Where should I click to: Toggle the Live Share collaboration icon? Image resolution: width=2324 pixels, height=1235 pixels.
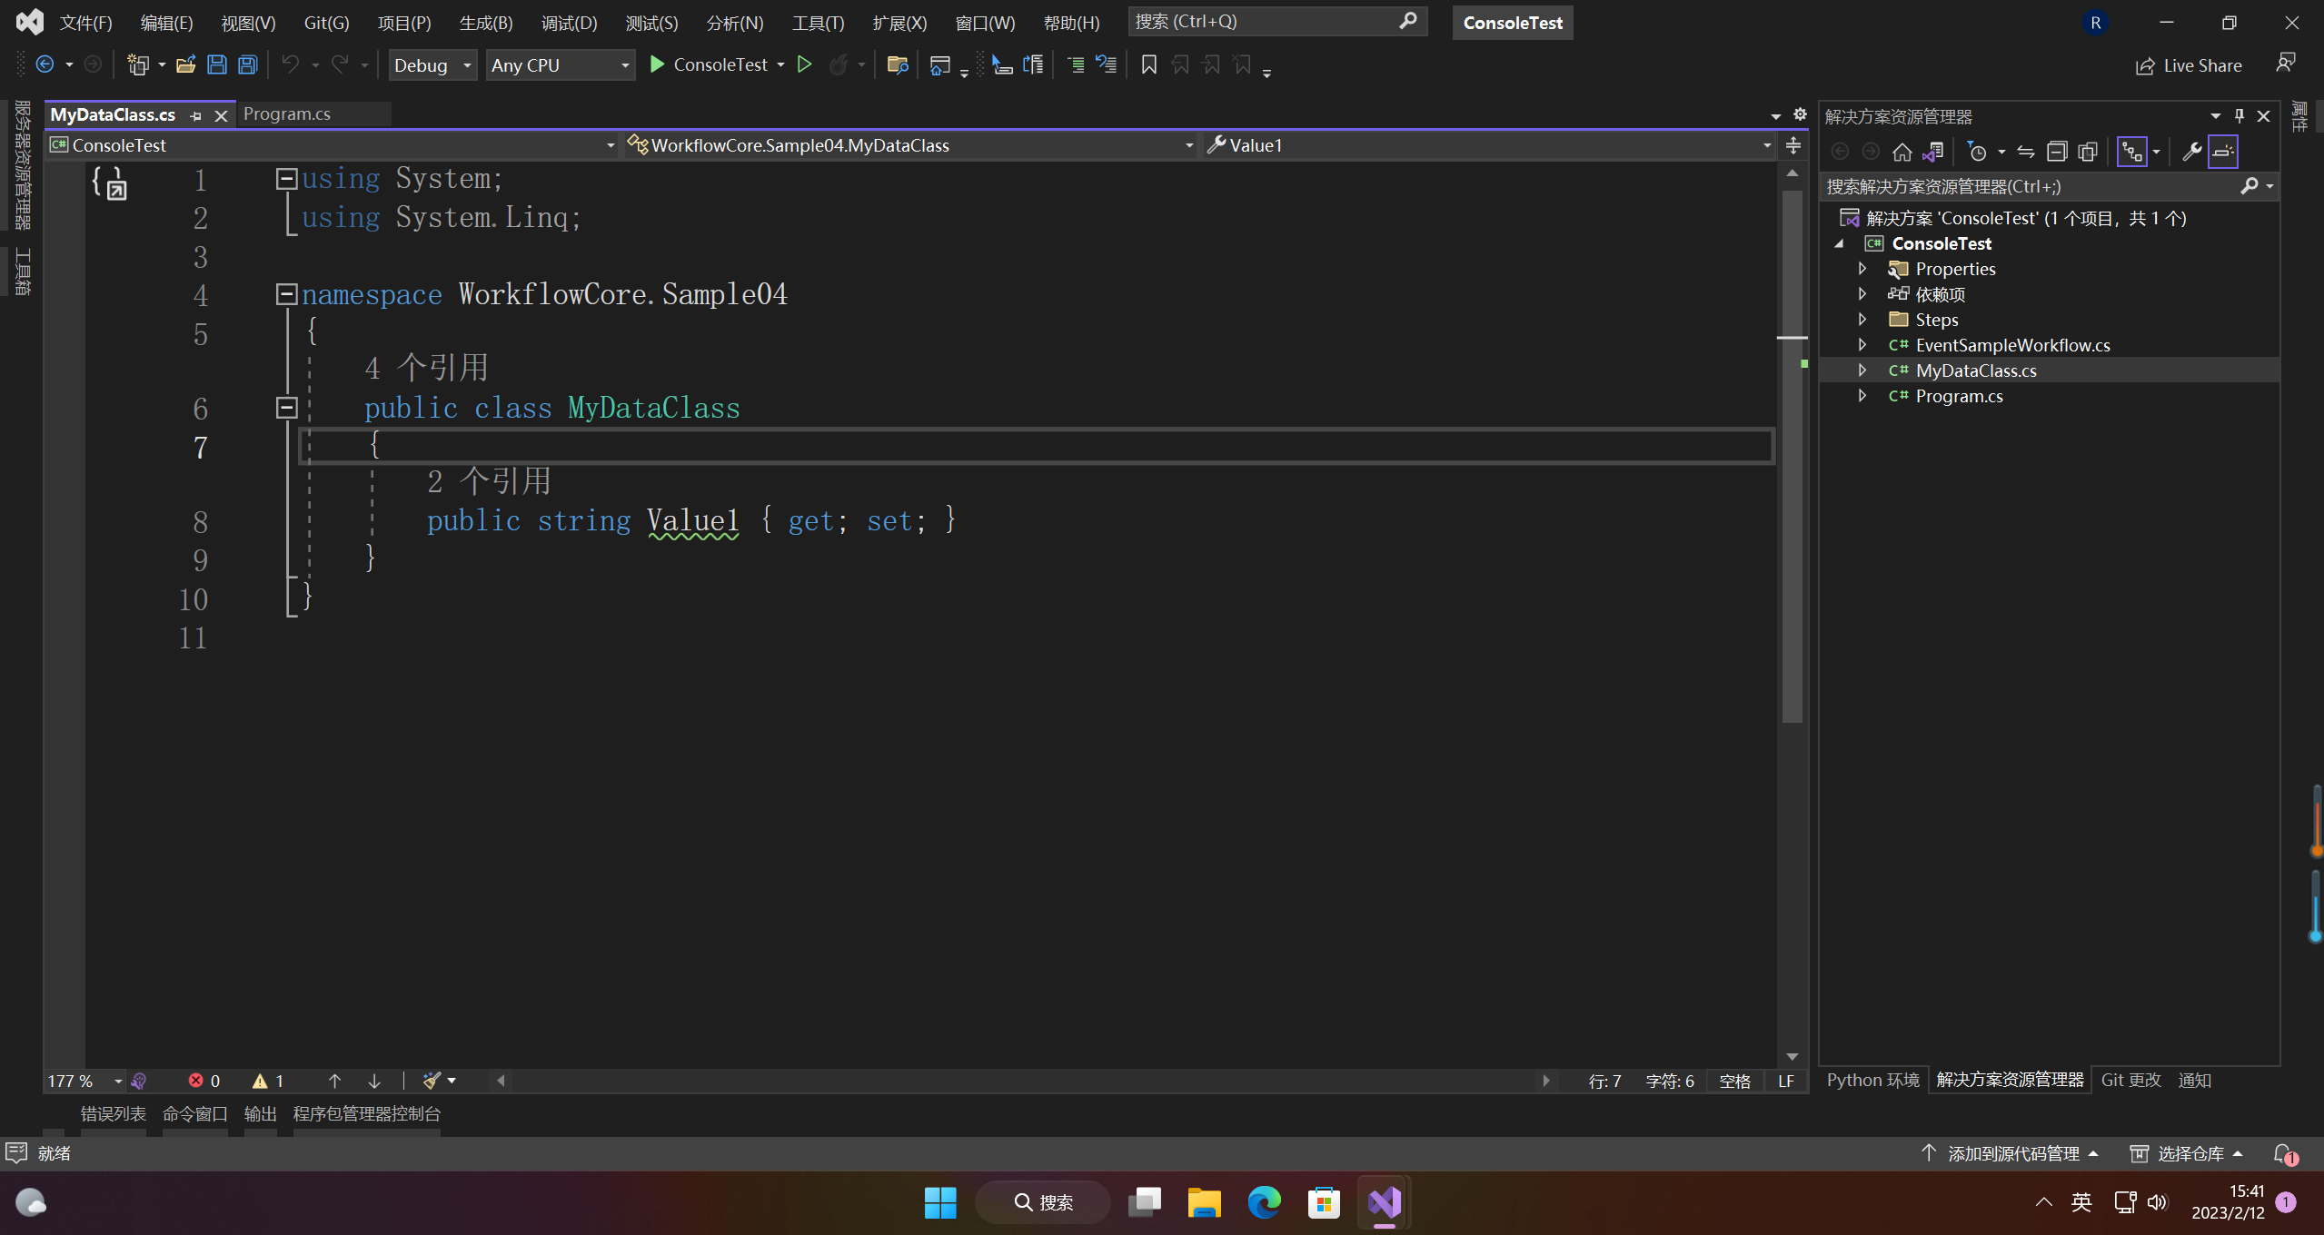click(2142, 64)
